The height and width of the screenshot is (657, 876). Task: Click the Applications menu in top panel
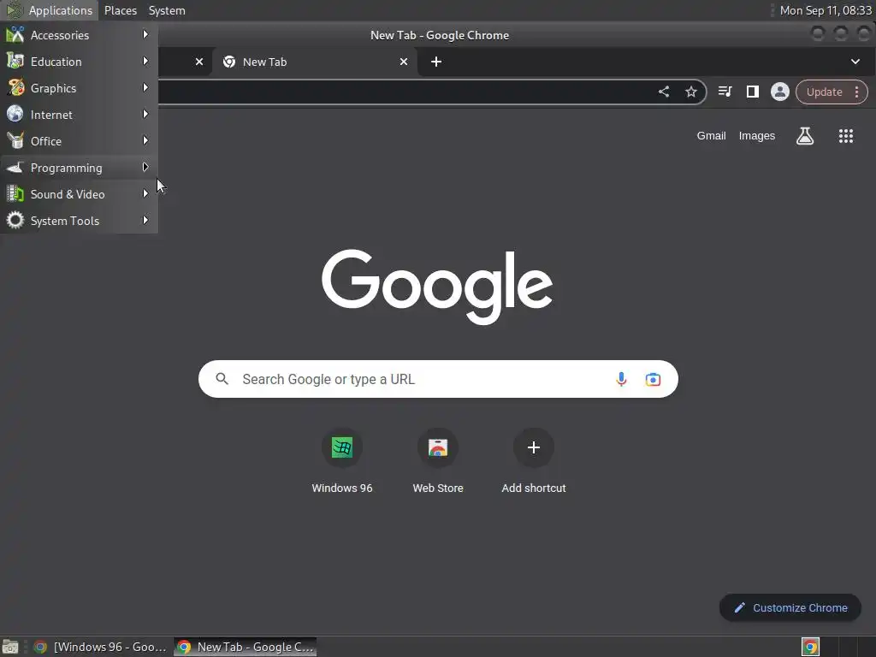click(50, 10)
